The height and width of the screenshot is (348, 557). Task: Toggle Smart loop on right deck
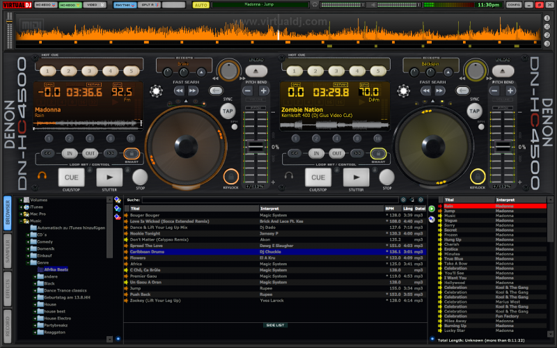click(378, 154)
